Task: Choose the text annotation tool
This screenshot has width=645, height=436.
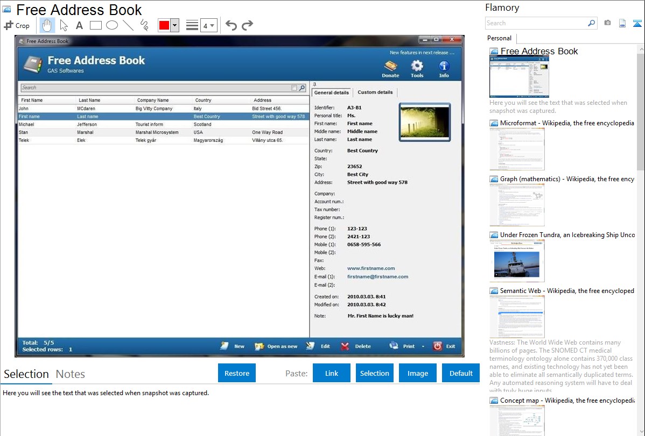Action: (x=79, y=25)
